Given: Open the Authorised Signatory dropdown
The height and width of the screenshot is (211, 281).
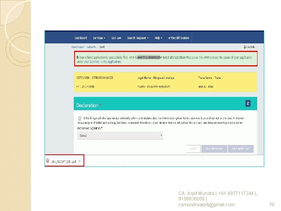Looking at the screenshot, I should (x=120, y=136).
